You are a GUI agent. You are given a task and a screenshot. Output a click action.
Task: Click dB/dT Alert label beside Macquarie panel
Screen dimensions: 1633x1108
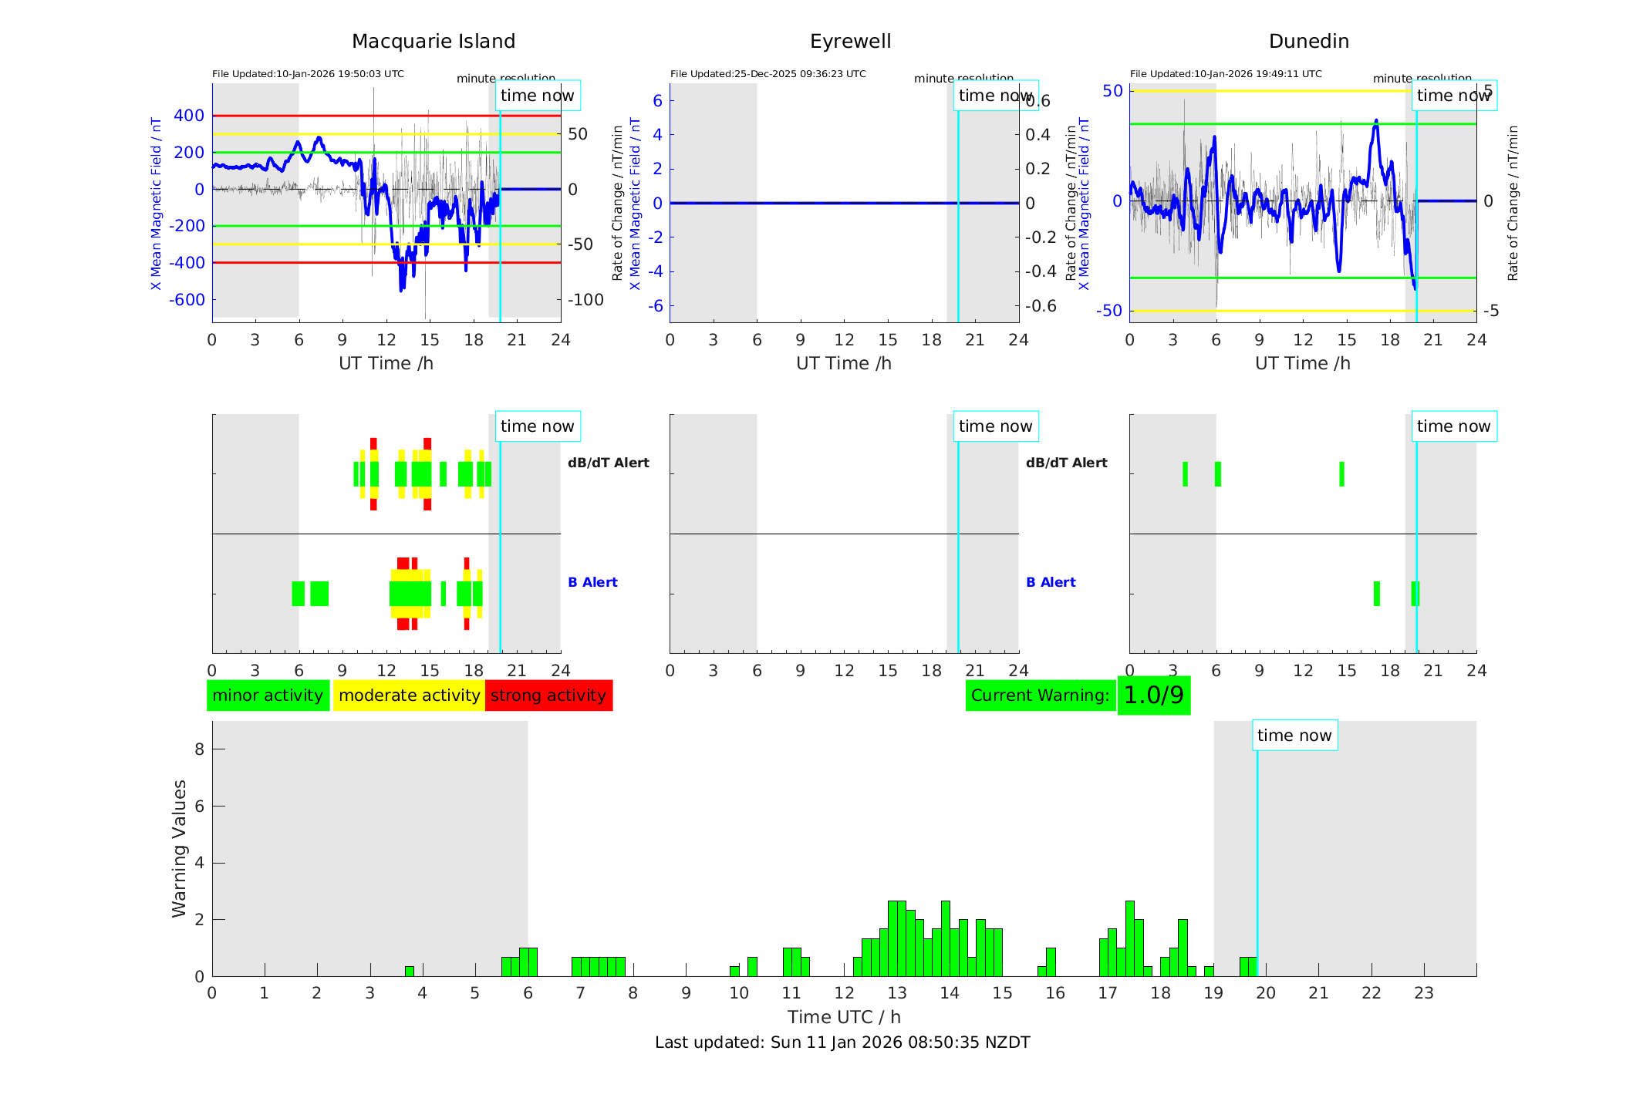tap(608, 463)
